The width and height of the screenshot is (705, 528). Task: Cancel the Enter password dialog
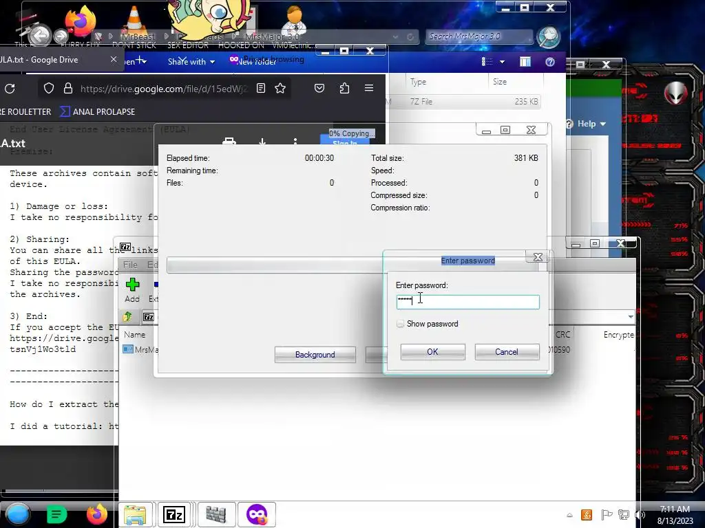507,351
